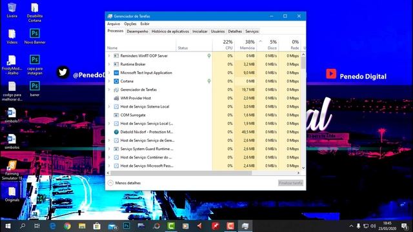This screenshot has width=413, height=232.
Task: Click the vertical scrollbar up arrow
Action: 303,54
